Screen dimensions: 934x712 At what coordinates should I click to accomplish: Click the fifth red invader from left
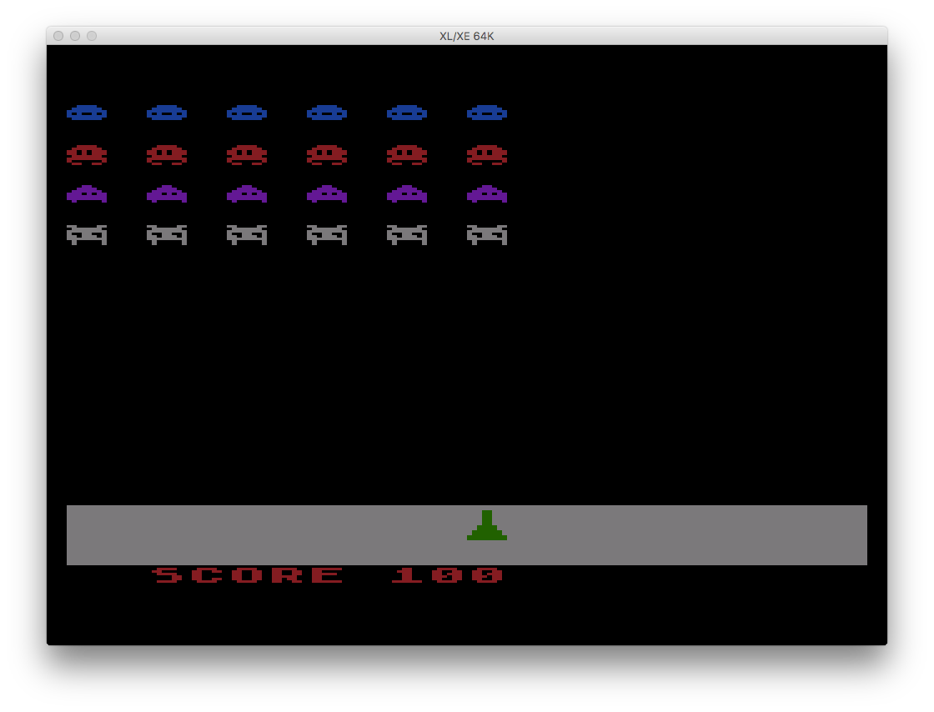(407, 155)
